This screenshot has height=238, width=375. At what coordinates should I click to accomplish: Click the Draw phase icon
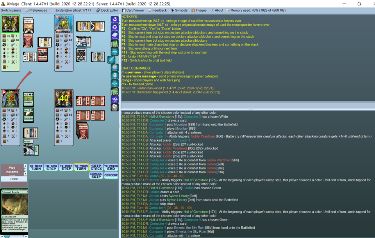pos(114,36)
